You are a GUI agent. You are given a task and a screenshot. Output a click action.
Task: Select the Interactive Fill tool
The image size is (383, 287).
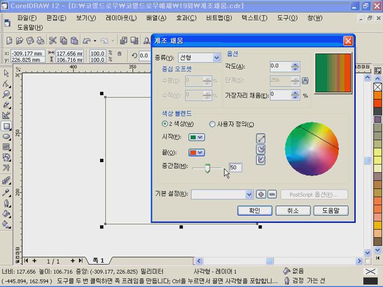point(6,224)
